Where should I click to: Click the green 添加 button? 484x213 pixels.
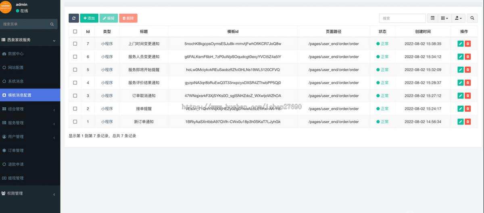tap(89, 18)
